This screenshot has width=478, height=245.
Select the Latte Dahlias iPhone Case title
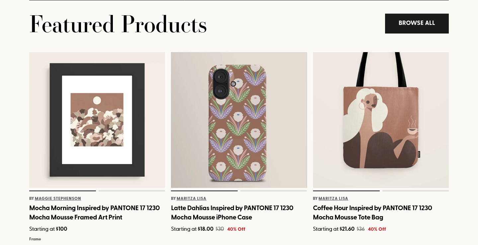pos(232,212)
